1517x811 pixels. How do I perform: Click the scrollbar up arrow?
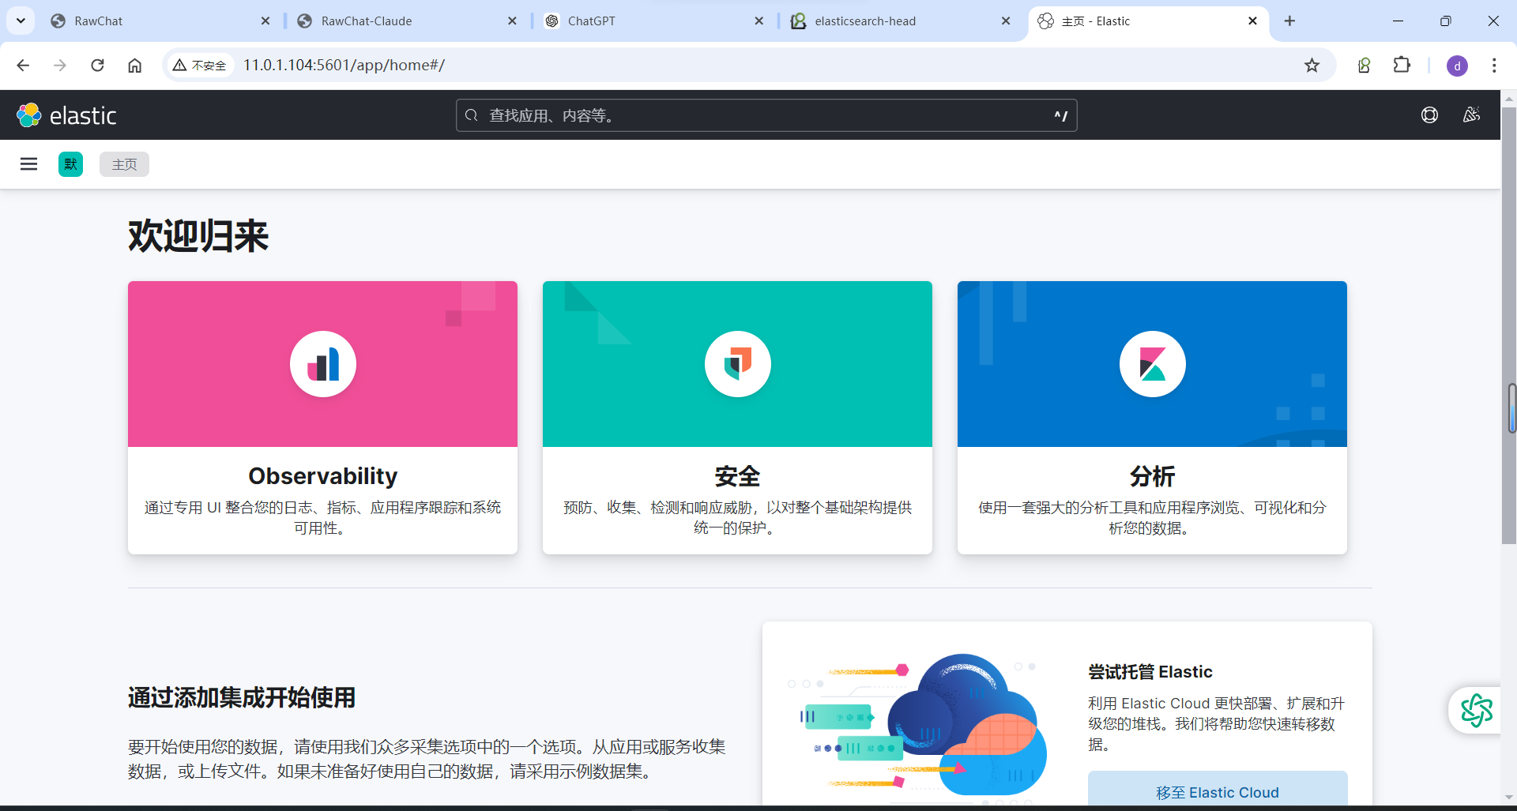(1509, 99)
